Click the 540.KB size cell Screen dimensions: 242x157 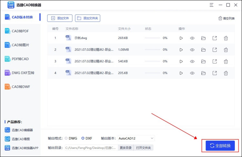[x=123, y=61]
